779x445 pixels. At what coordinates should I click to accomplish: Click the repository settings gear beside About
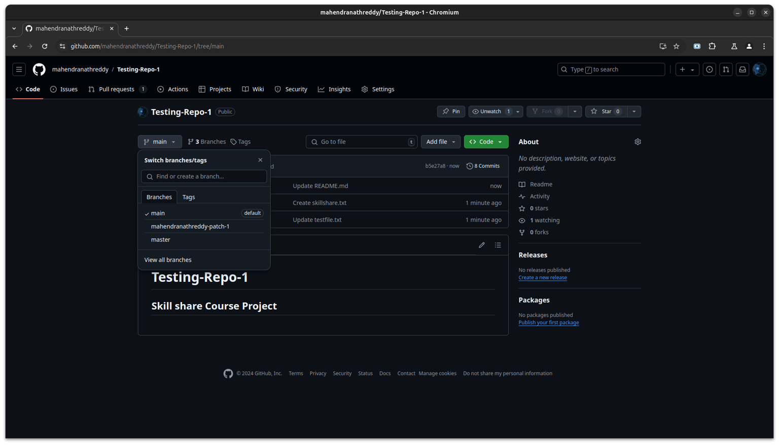coord(638,142)
